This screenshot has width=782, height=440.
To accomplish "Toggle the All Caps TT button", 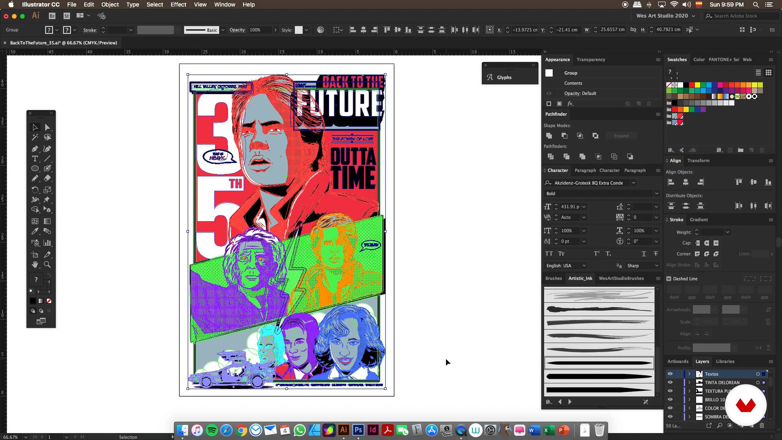I will point(549,253).
